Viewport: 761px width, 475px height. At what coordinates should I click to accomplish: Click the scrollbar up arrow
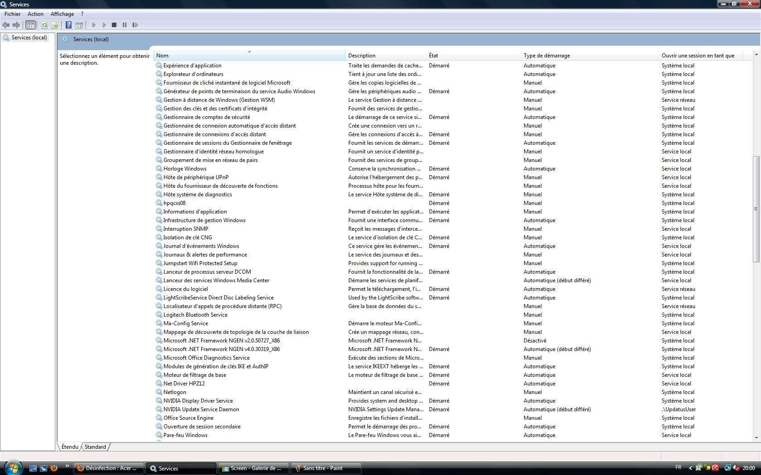point(756,54)
